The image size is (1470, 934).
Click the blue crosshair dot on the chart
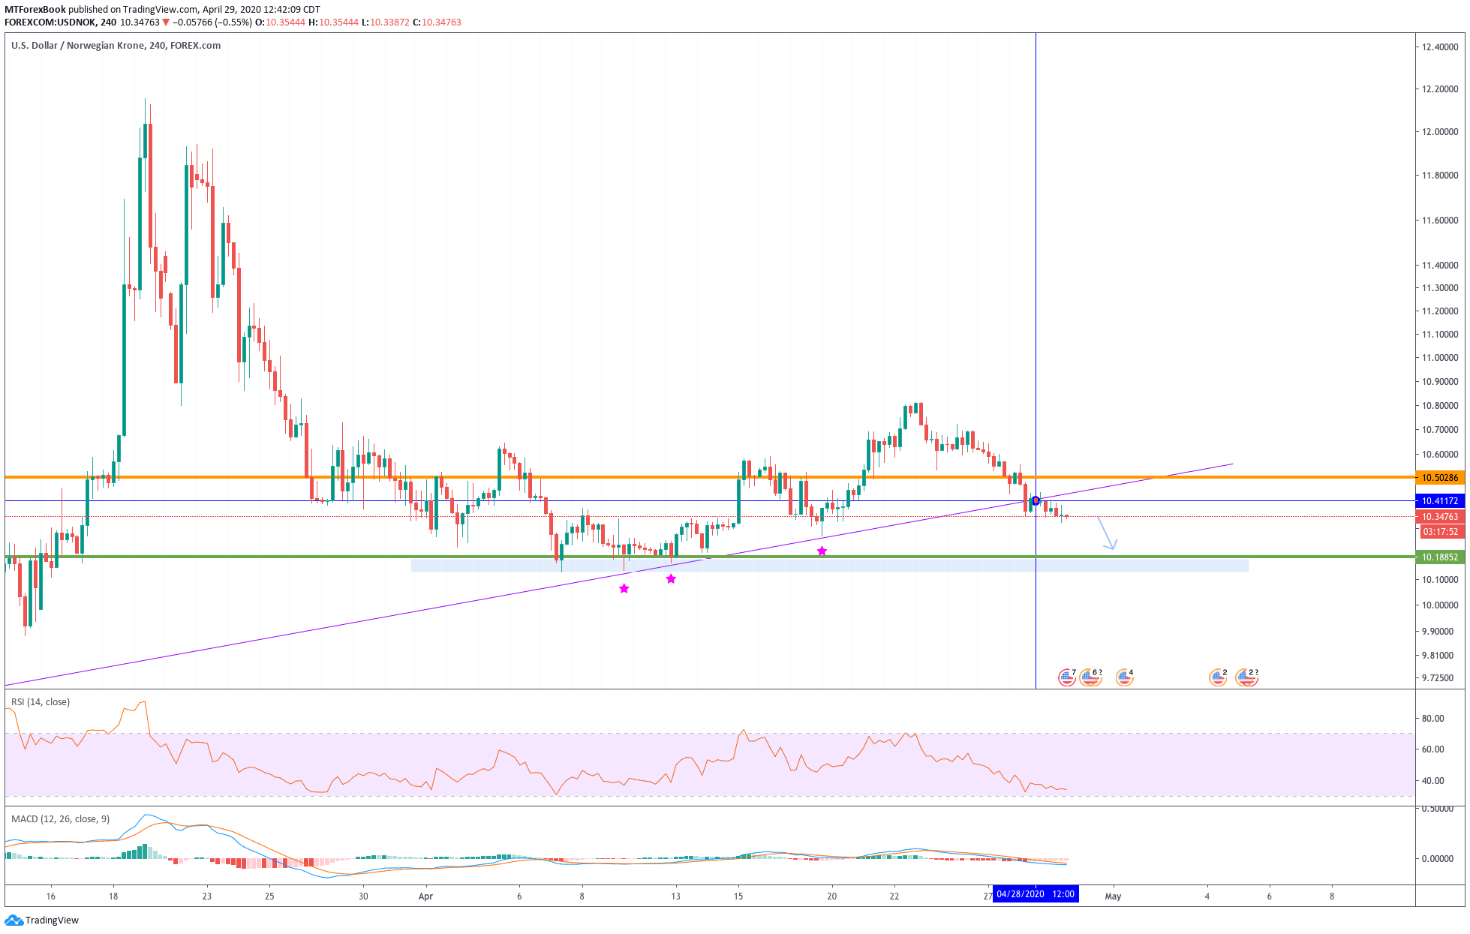1036,501
